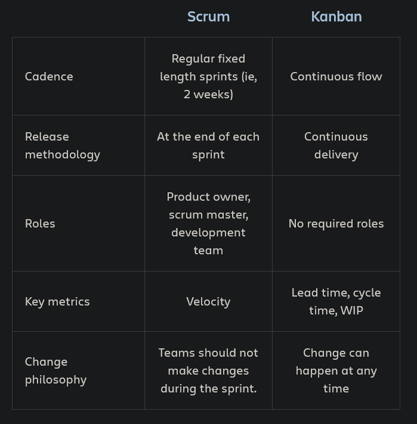Click the Continuous delivery cell

pos(336,145)
